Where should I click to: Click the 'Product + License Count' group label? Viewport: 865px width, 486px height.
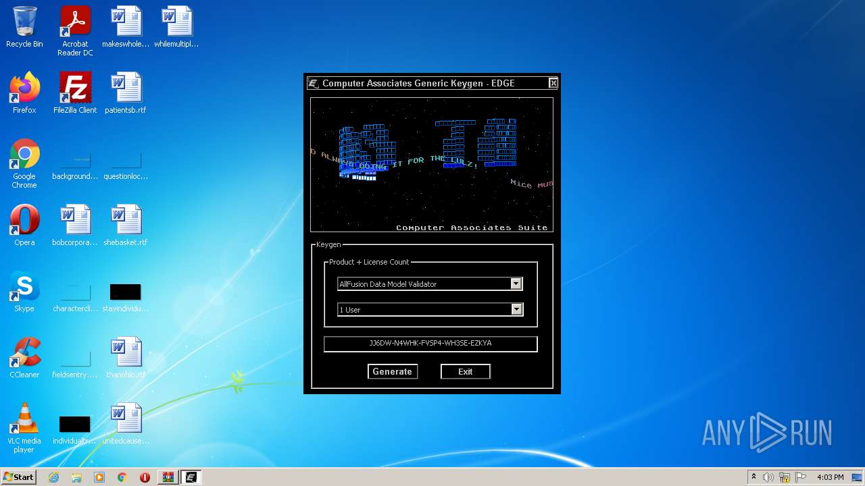pos(369,262)
